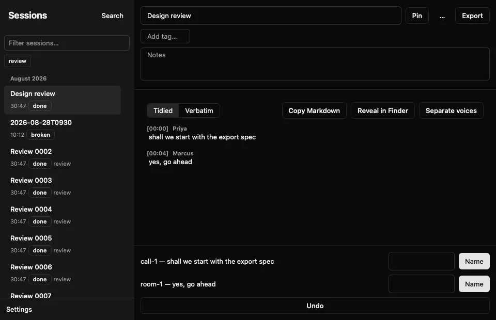Open the 2026-08-28T0930 session
This screenshot has width=496, height=320.
[63, 129]
